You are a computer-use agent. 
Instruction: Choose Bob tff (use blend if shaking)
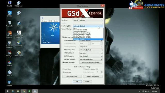88,33
